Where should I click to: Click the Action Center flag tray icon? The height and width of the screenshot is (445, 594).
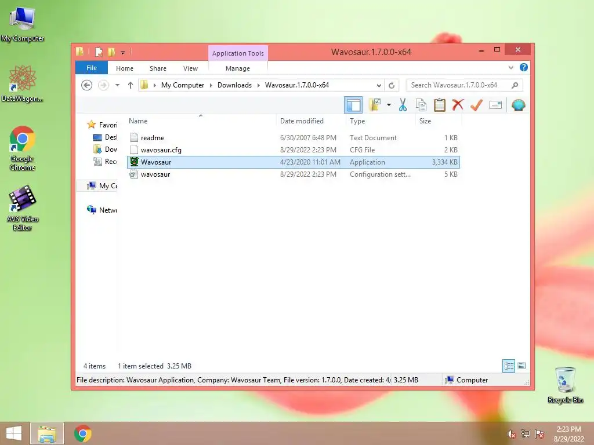[539, 434]
